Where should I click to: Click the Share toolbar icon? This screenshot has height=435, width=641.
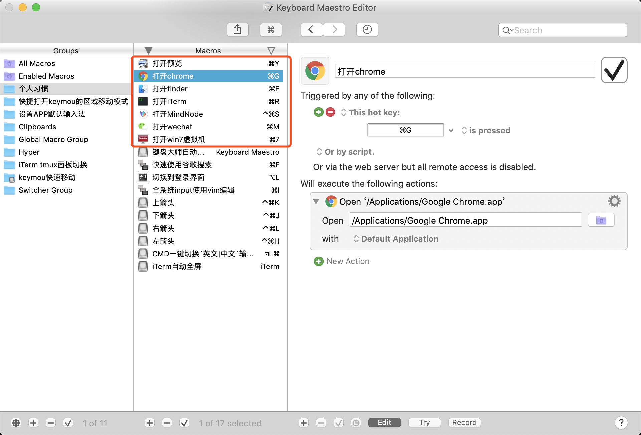237,30
